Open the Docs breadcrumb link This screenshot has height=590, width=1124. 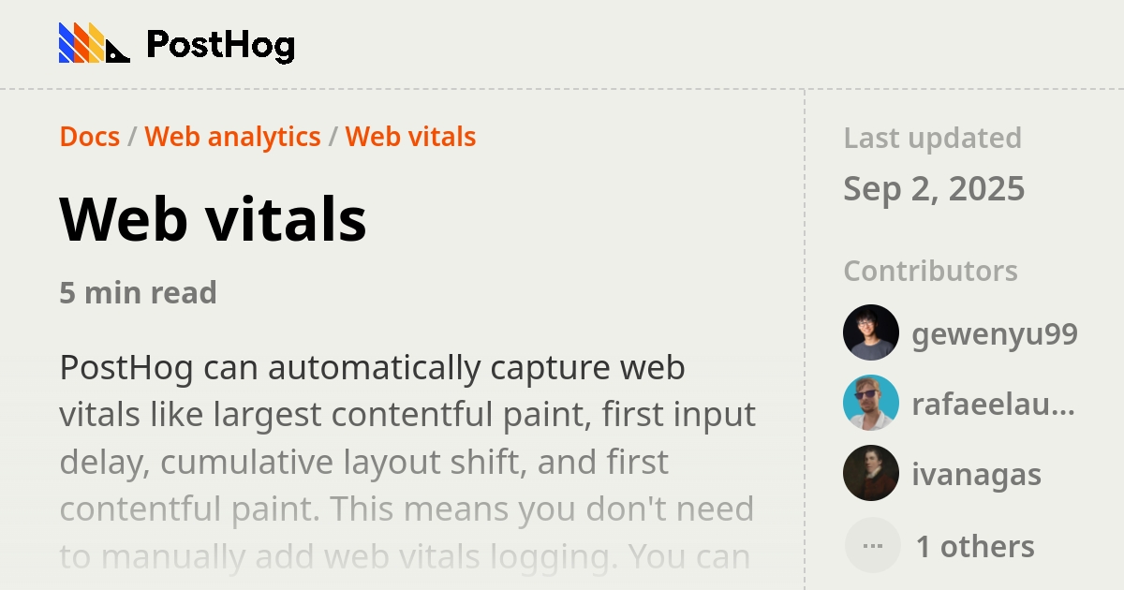[89, 137]
